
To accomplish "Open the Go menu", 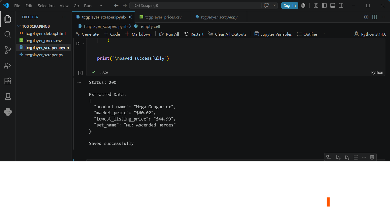I will point(76,5).
